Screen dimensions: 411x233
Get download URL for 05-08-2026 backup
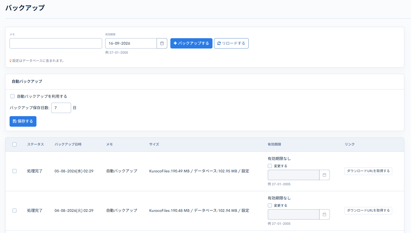click(x=368, y=171)
